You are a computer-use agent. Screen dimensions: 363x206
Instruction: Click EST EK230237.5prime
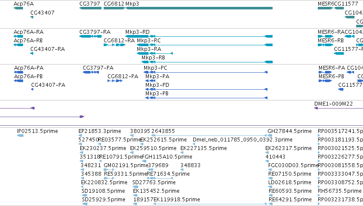coord(81,153)
